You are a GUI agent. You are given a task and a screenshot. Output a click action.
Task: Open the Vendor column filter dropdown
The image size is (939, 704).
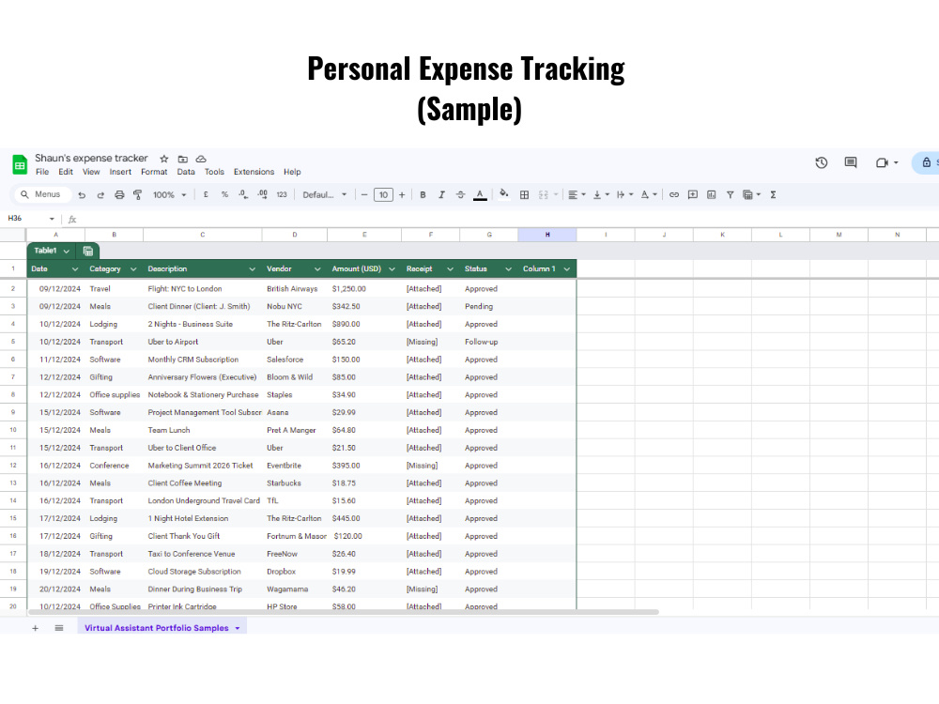click(x=317, y=269)
